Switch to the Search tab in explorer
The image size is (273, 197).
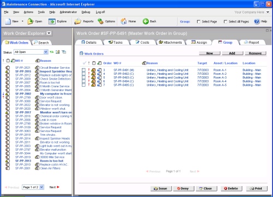[41, 43]
